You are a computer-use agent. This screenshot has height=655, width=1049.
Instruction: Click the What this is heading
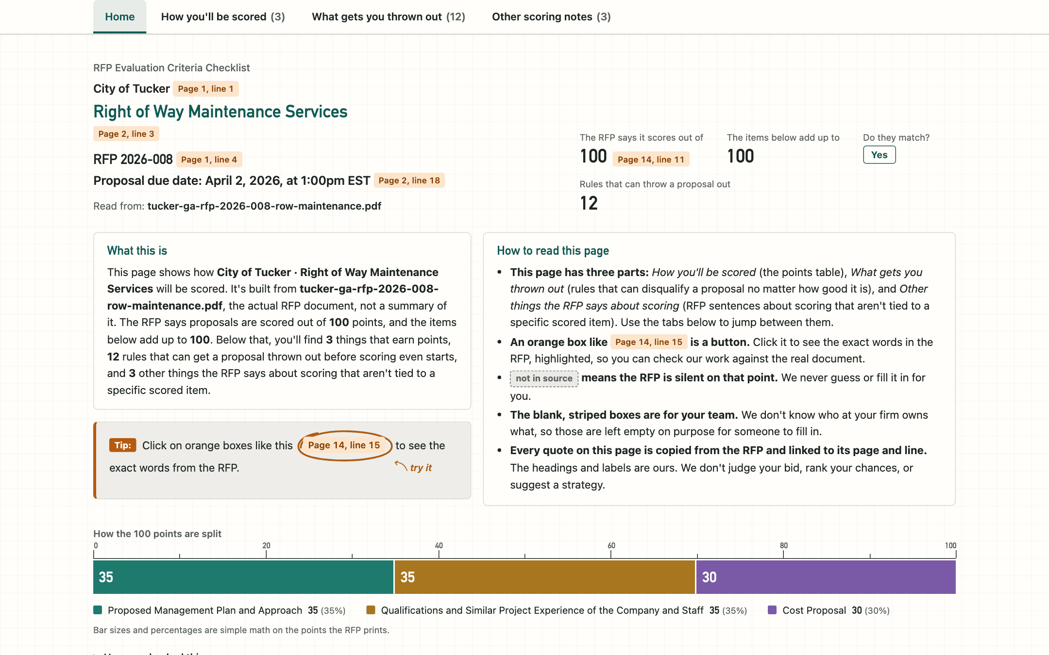tap(137, 250)
